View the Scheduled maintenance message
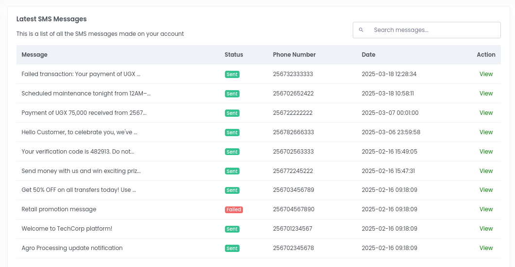Image resolution: width=515 pixels, height=267 pixels. point(486,94)
